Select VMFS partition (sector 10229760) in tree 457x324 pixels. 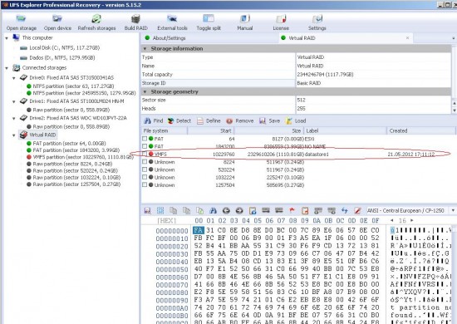[x=83, y=157]
